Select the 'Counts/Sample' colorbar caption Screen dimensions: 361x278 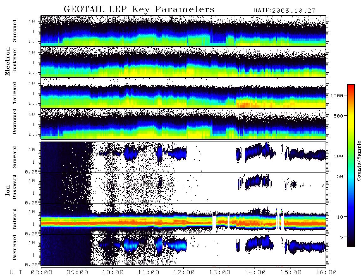point(358,161)
